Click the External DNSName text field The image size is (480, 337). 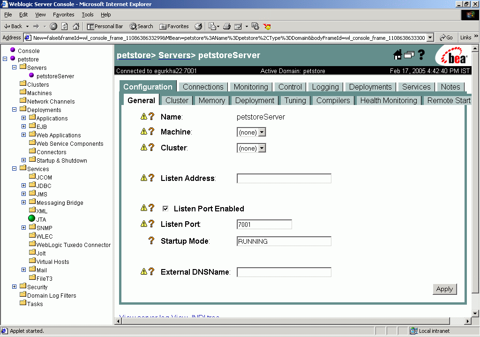284,272
